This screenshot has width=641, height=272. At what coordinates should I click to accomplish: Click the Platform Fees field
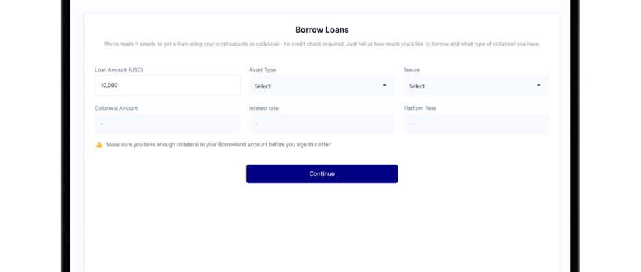click(x=476, y=124)
